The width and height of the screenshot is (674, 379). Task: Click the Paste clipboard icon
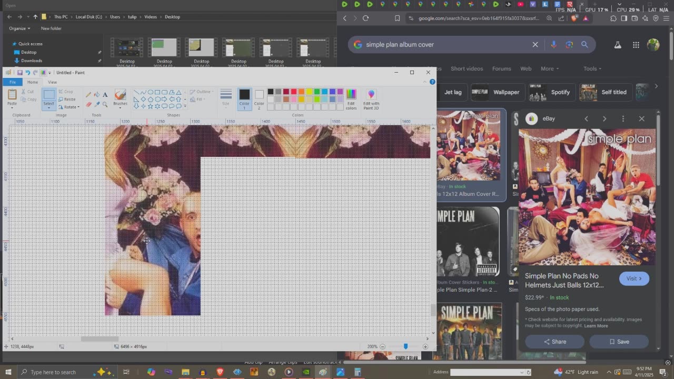(x=12, y=94)
